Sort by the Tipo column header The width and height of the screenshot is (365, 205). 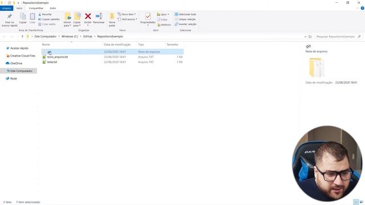tap(141, 44)
